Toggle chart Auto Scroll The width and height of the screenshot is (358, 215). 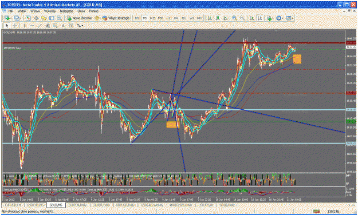tap(252, 18)
